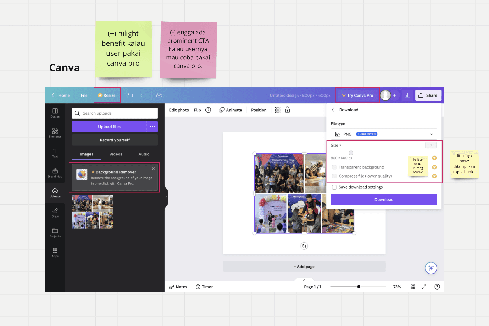The height and width of the screenshot is (326, 489).
Task: Click the Undo arrow icon
Action: (x=130, y=95)
